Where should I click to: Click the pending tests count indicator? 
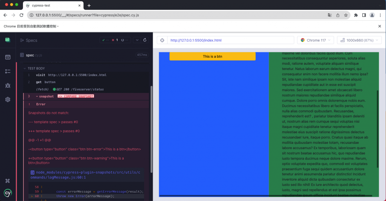[x=124, y=40]
